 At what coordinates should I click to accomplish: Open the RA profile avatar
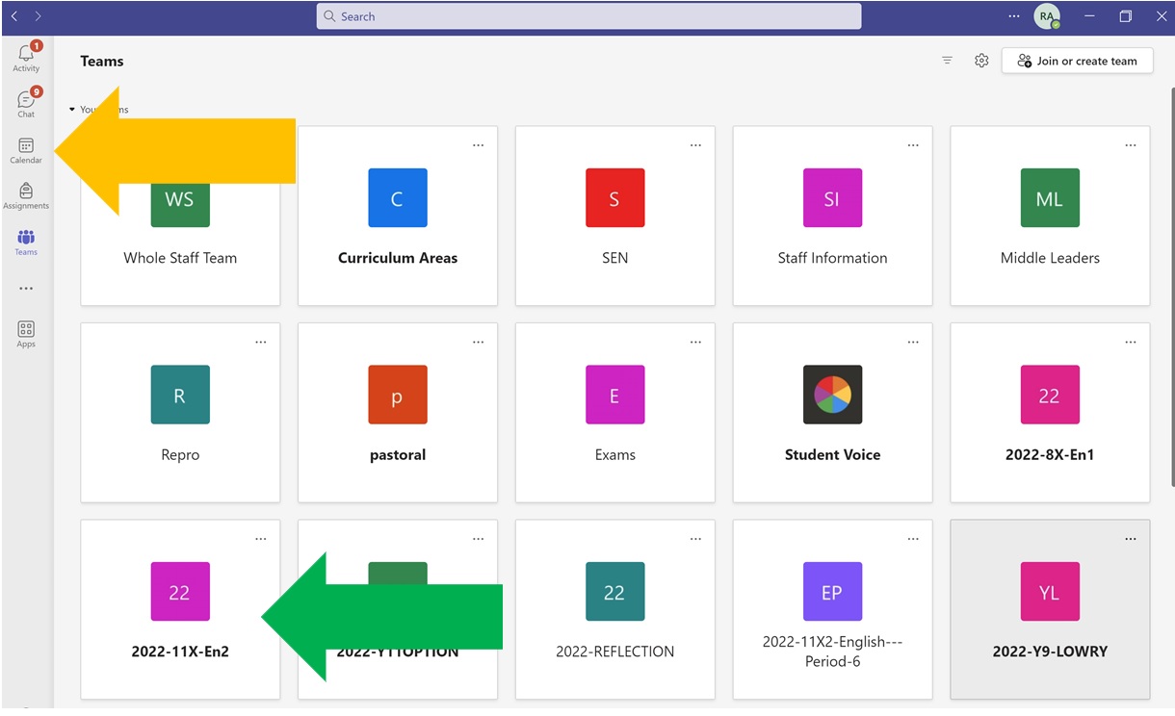(1046, 16)
